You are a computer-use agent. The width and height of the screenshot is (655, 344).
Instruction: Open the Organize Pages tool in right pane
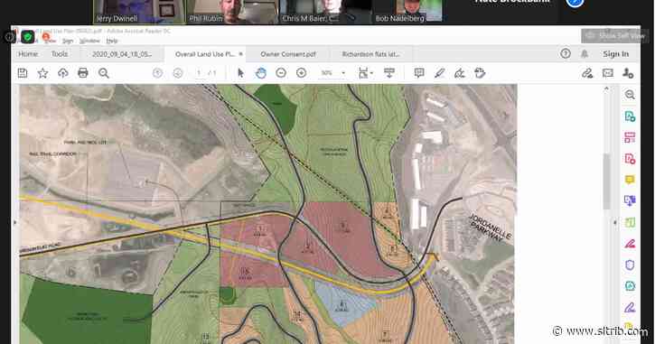click(630, 137)
